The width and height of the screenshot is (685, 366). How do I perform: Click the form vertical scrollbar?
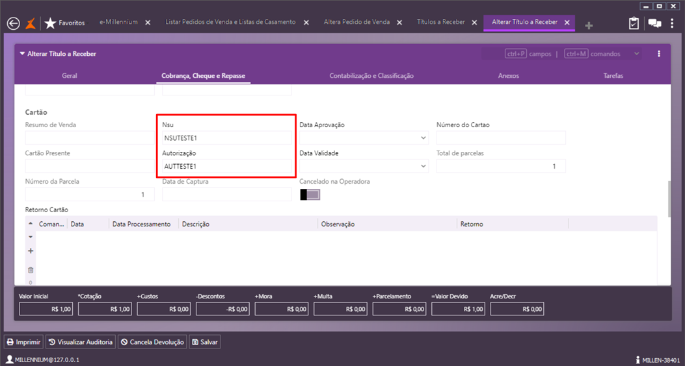click(668, 199)
